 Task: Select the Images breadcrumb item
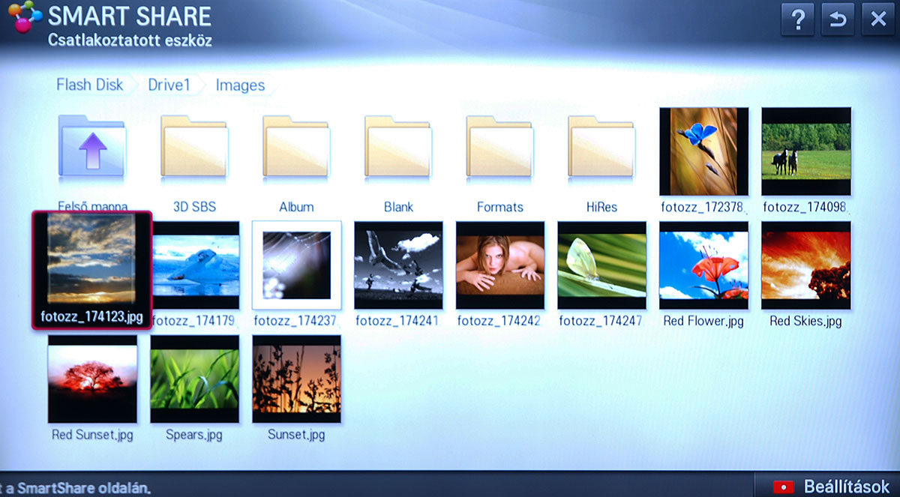click(x=240, y=85)
